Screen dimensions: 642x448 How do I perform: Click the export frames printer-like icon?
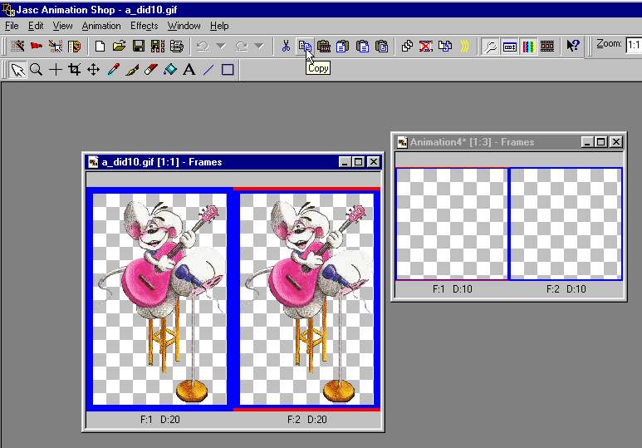point(176,46)
